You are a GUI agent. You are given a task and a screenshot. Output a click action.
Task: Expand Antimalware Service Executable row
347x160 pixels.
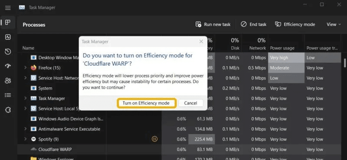(x=26, y=129)
